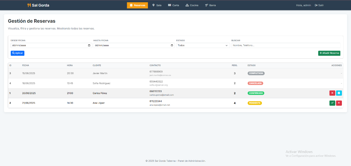Screen dimensions: 351x166
Task: Open the Carta menu page
Action: tap(174, 5)
